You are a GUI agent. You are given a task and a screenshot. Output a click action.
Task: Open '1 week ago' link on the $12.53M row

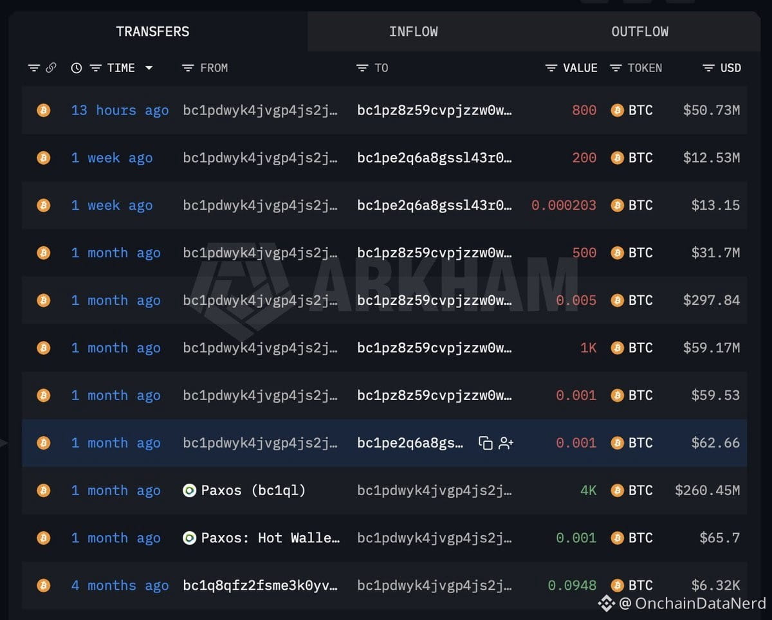(x=112, y=158)
